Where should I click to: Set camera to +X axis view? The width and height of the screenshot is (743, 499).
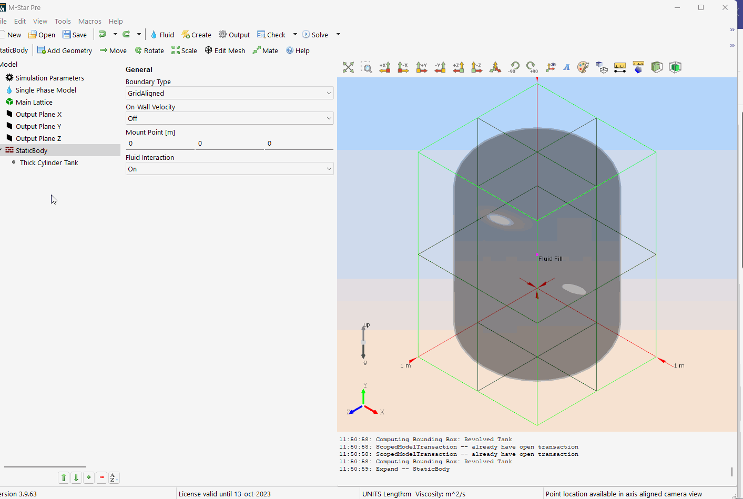pos(385,67)
